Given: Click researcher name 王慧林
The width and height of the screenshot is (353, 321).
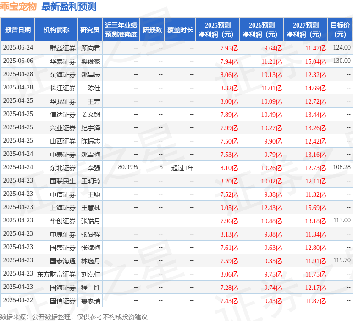Looking at the screenshot, I should click(x=90, y=208).
